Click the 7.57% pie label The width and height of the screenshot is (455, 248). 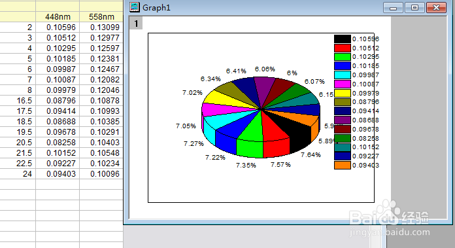pyautogui.click(x=280, y=165)
